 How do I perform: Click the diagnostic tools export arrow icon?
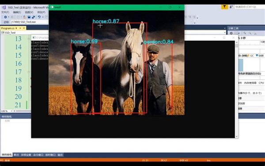click(x=238, y=33)
